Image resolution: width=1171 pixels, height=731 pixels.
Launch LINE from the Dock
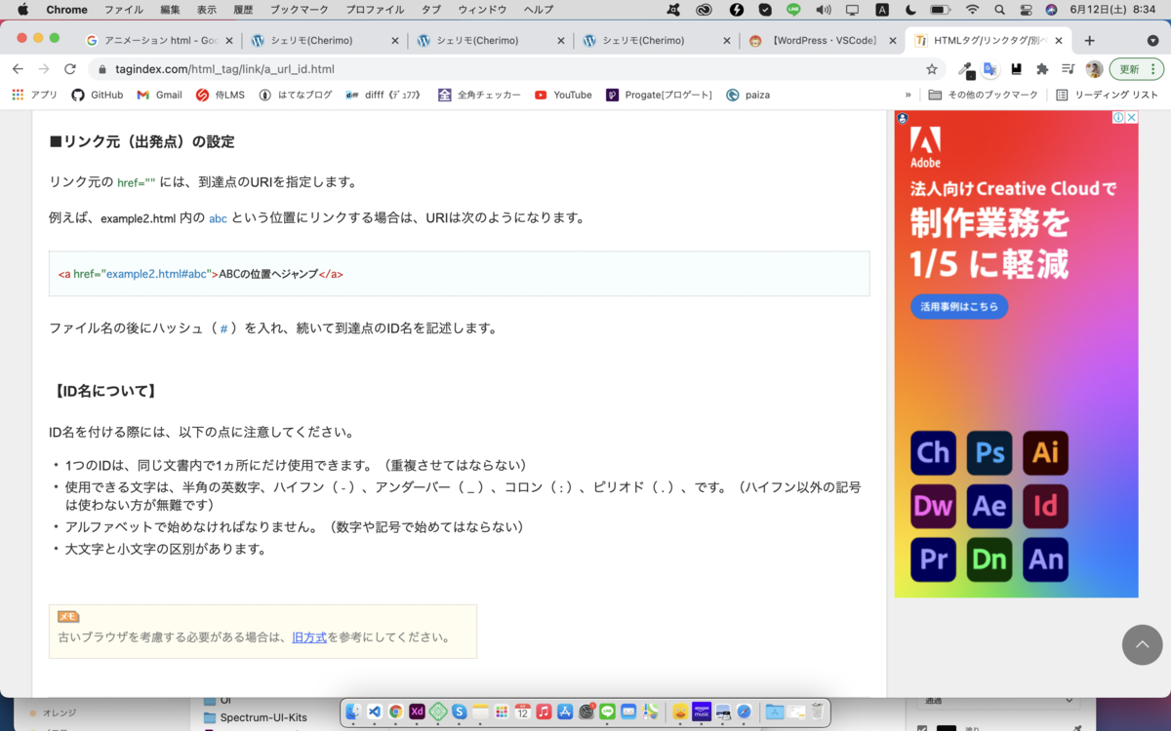click(607, 712)
